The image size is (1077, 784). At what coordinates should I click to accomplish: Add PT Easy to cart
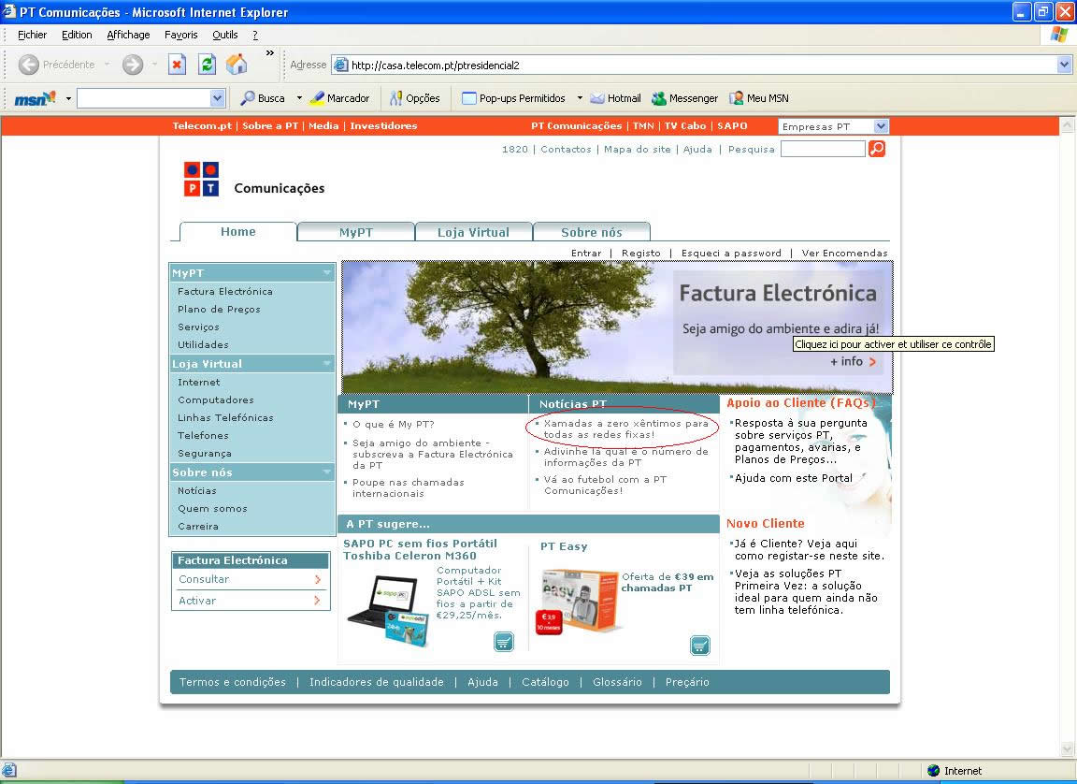click(x=700, y=646)
